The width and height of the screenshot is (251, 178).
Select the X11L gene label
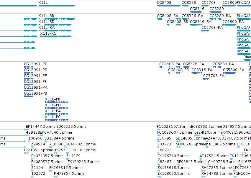coord(43,3)
